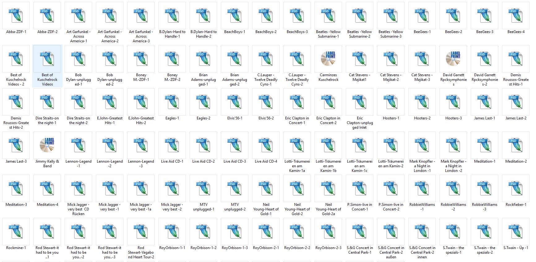The height and width of the screenshot is (262, 536).
Task: Click the file name 'Cat Stevens - Majikat-3'
Action: click(422, 77)
